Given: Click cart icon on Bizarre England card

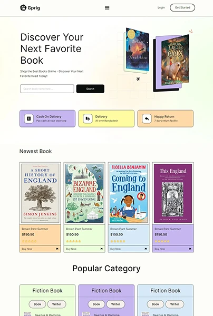Looking at the screenshot, I should click(101, 249).
